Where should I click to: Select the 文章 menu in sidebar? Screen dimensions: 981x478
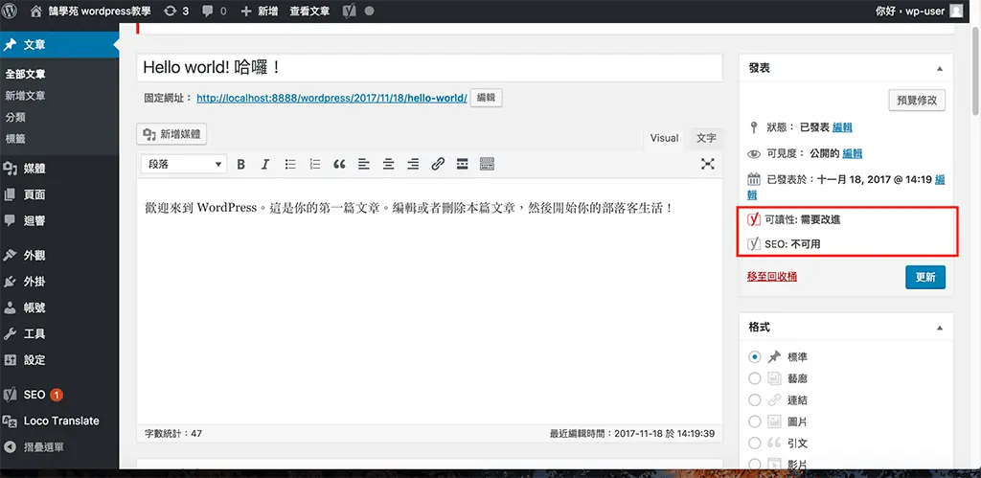(59, 45)
